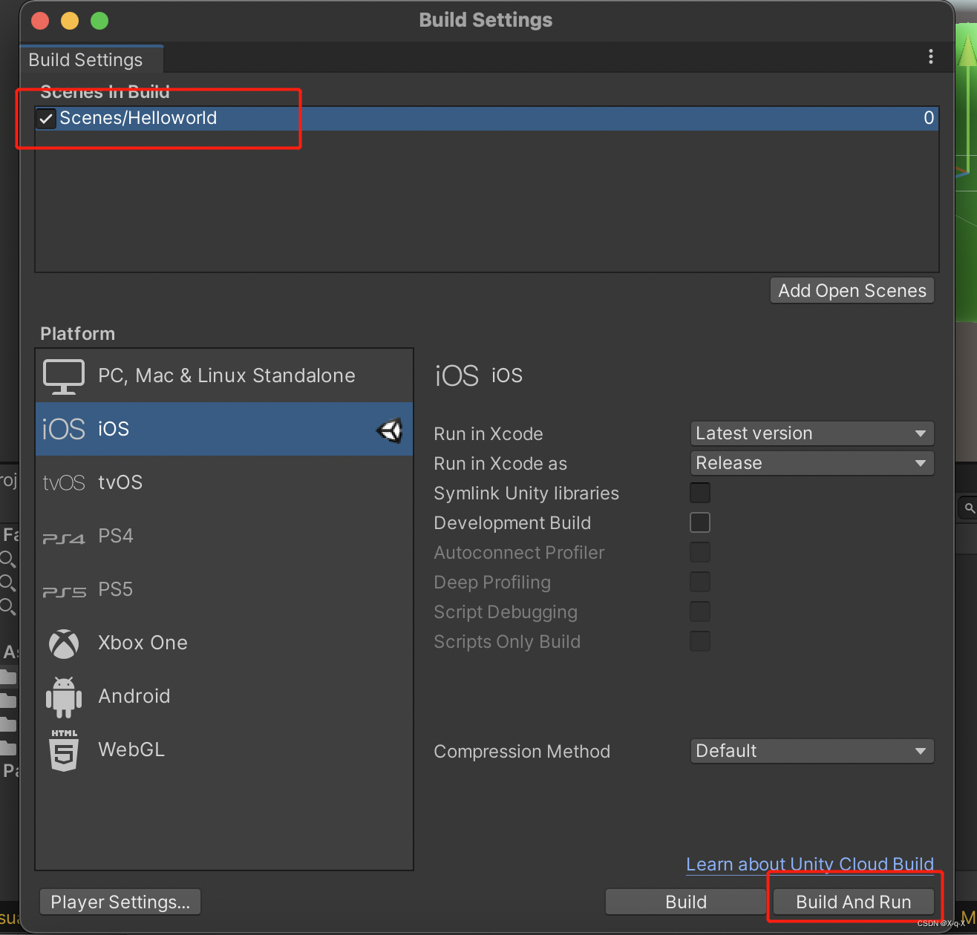Click the tvOS platform logo icon
This screenshot has width=977, height=935.
64,483
